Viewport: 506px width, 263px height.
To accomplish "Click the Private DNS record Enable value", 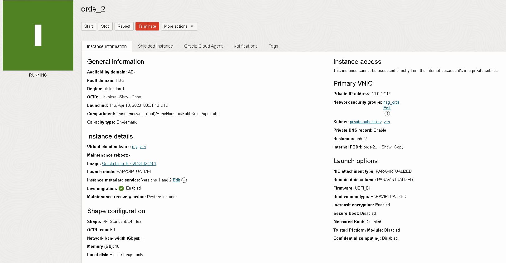I will [x=380, y=130].
